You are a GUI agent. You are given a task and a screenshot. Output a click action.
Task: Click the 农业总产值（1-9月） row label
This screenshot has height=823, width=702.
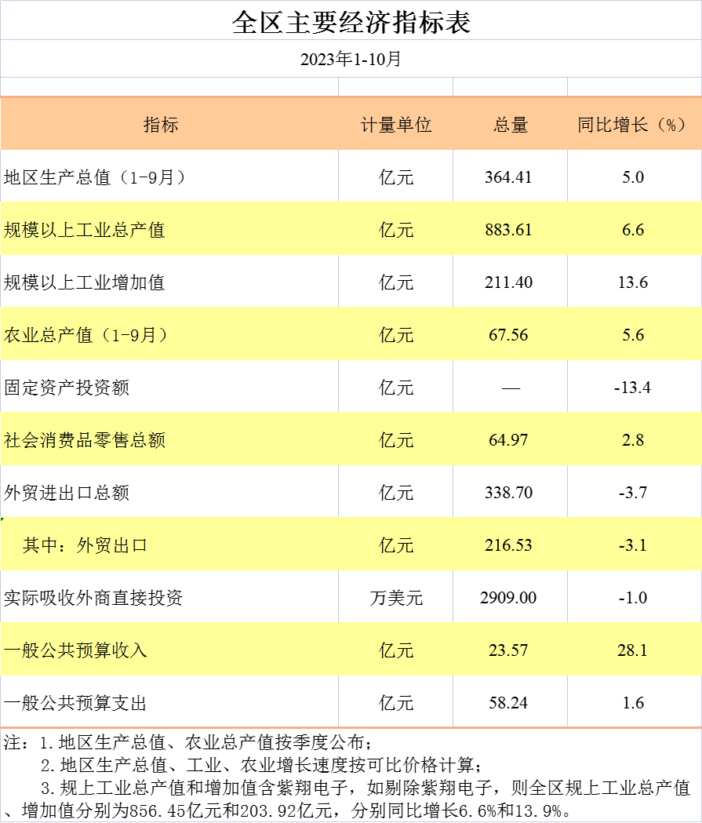[86, 335]
